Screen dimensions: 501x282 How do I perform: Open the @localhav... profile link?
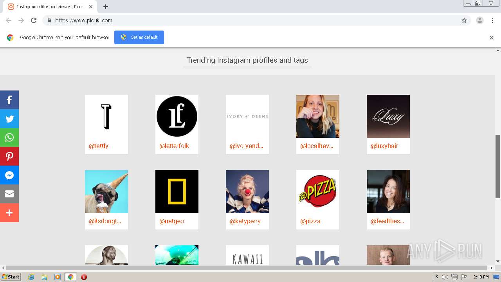(317, 146)
